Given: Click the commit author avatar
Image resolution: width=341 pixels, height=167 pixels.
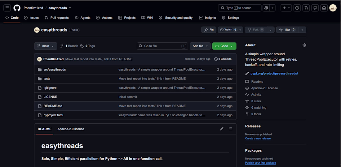Looking at the screenshot, I should pyautogui.click(x=39, y=59).
